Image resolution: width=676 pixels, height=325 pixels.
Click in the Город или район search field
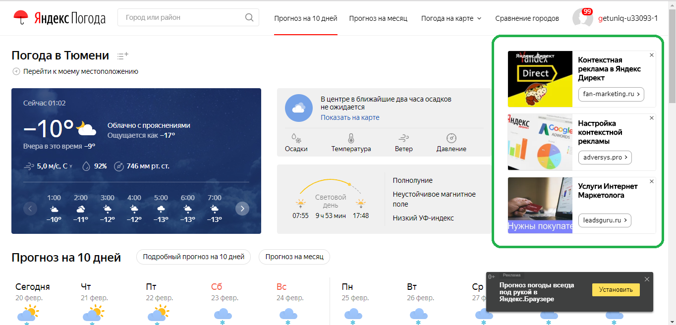coord(181,18)
